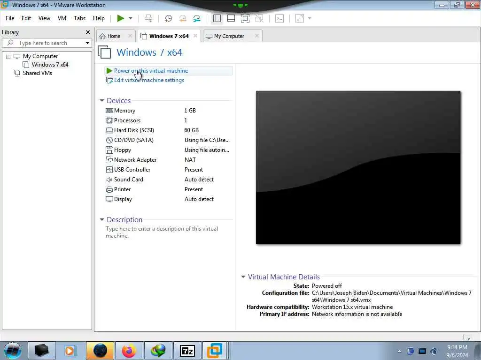Click the Processors device row

tap(168, 120)
